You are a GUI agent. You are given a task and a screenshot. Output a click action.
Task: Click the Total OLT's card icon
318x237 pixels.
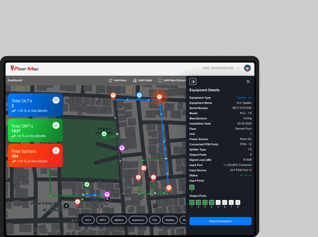point(56,100)
